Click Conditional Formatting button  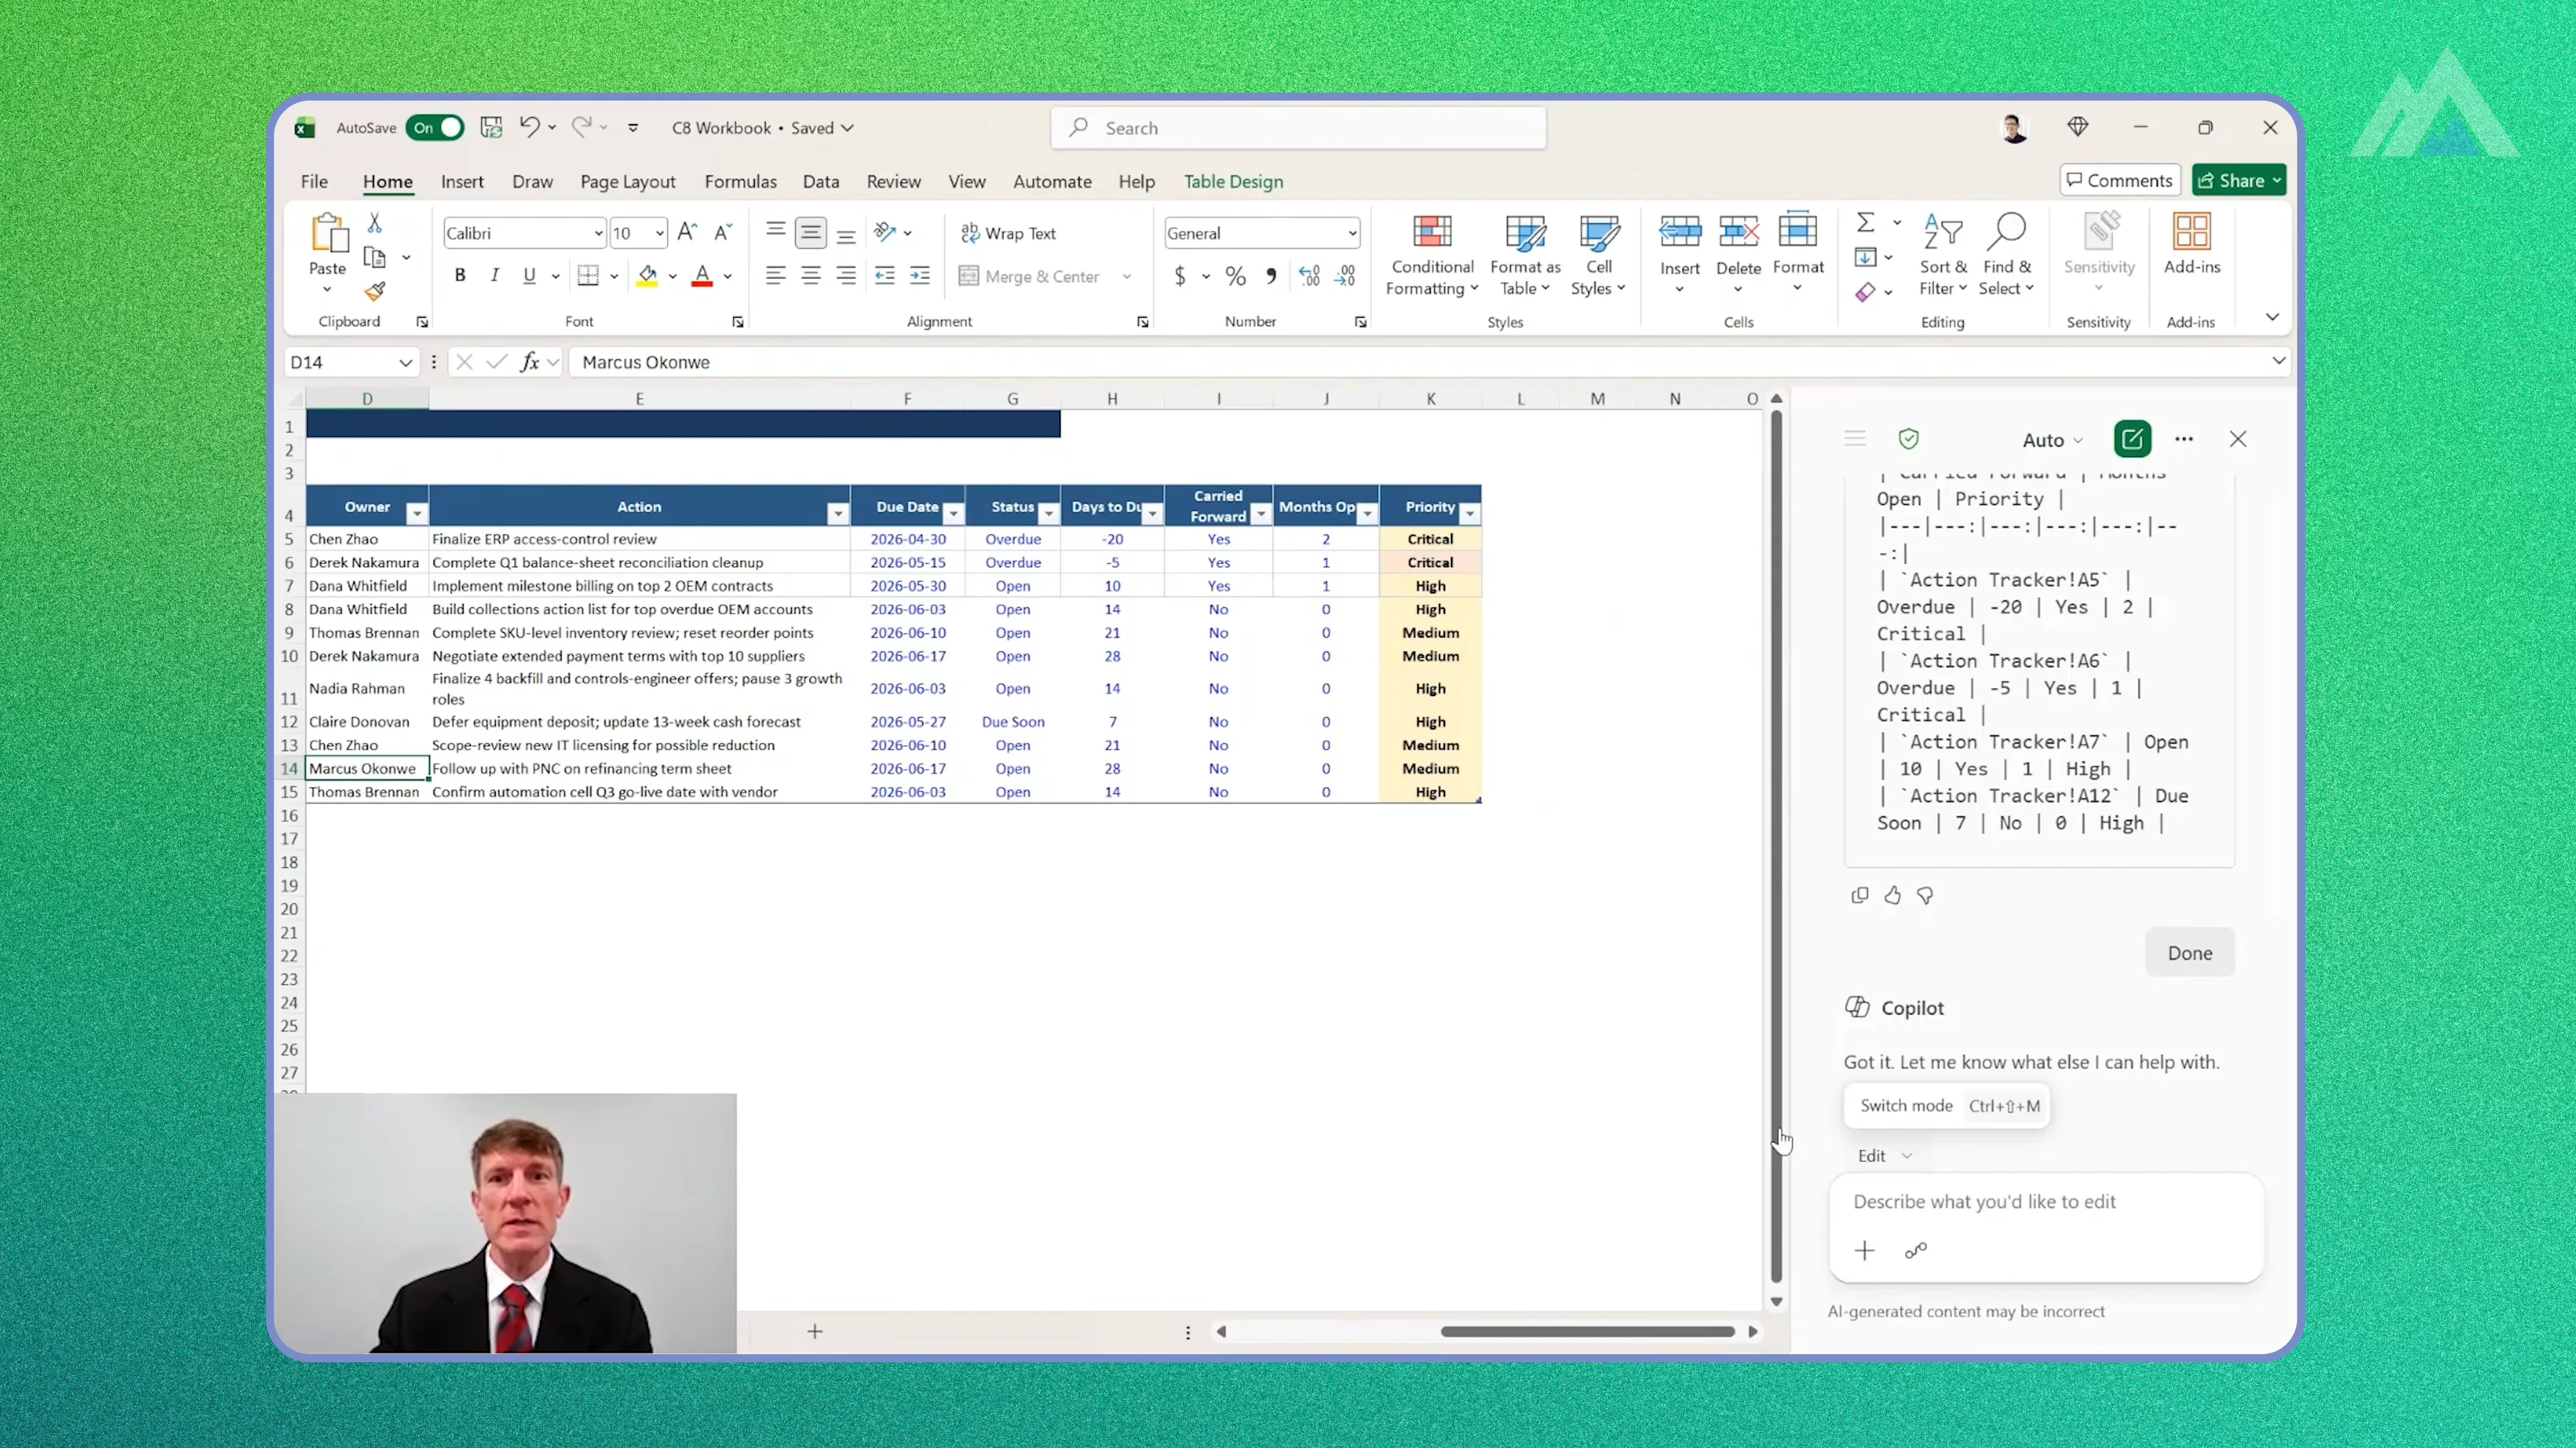click(x=1432, y=255)
